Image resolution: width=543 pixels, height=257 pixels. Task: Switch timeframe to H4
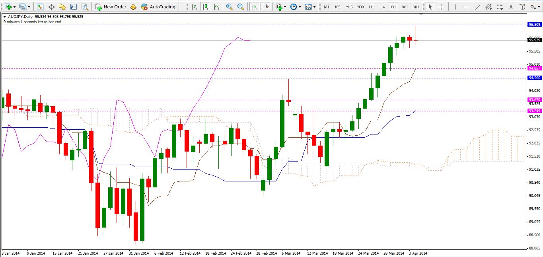pyautogui.click(x=382, y=7)
